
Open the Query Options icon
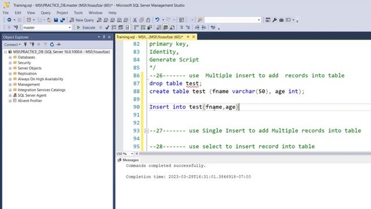tap(121, 28)
